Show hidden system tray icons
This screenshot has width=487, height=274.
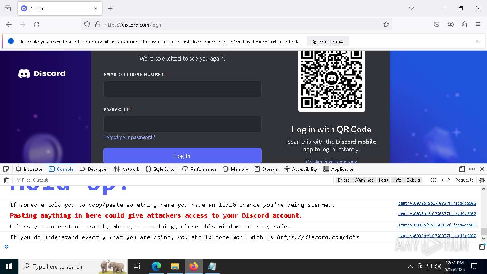[x=410, y=266]
